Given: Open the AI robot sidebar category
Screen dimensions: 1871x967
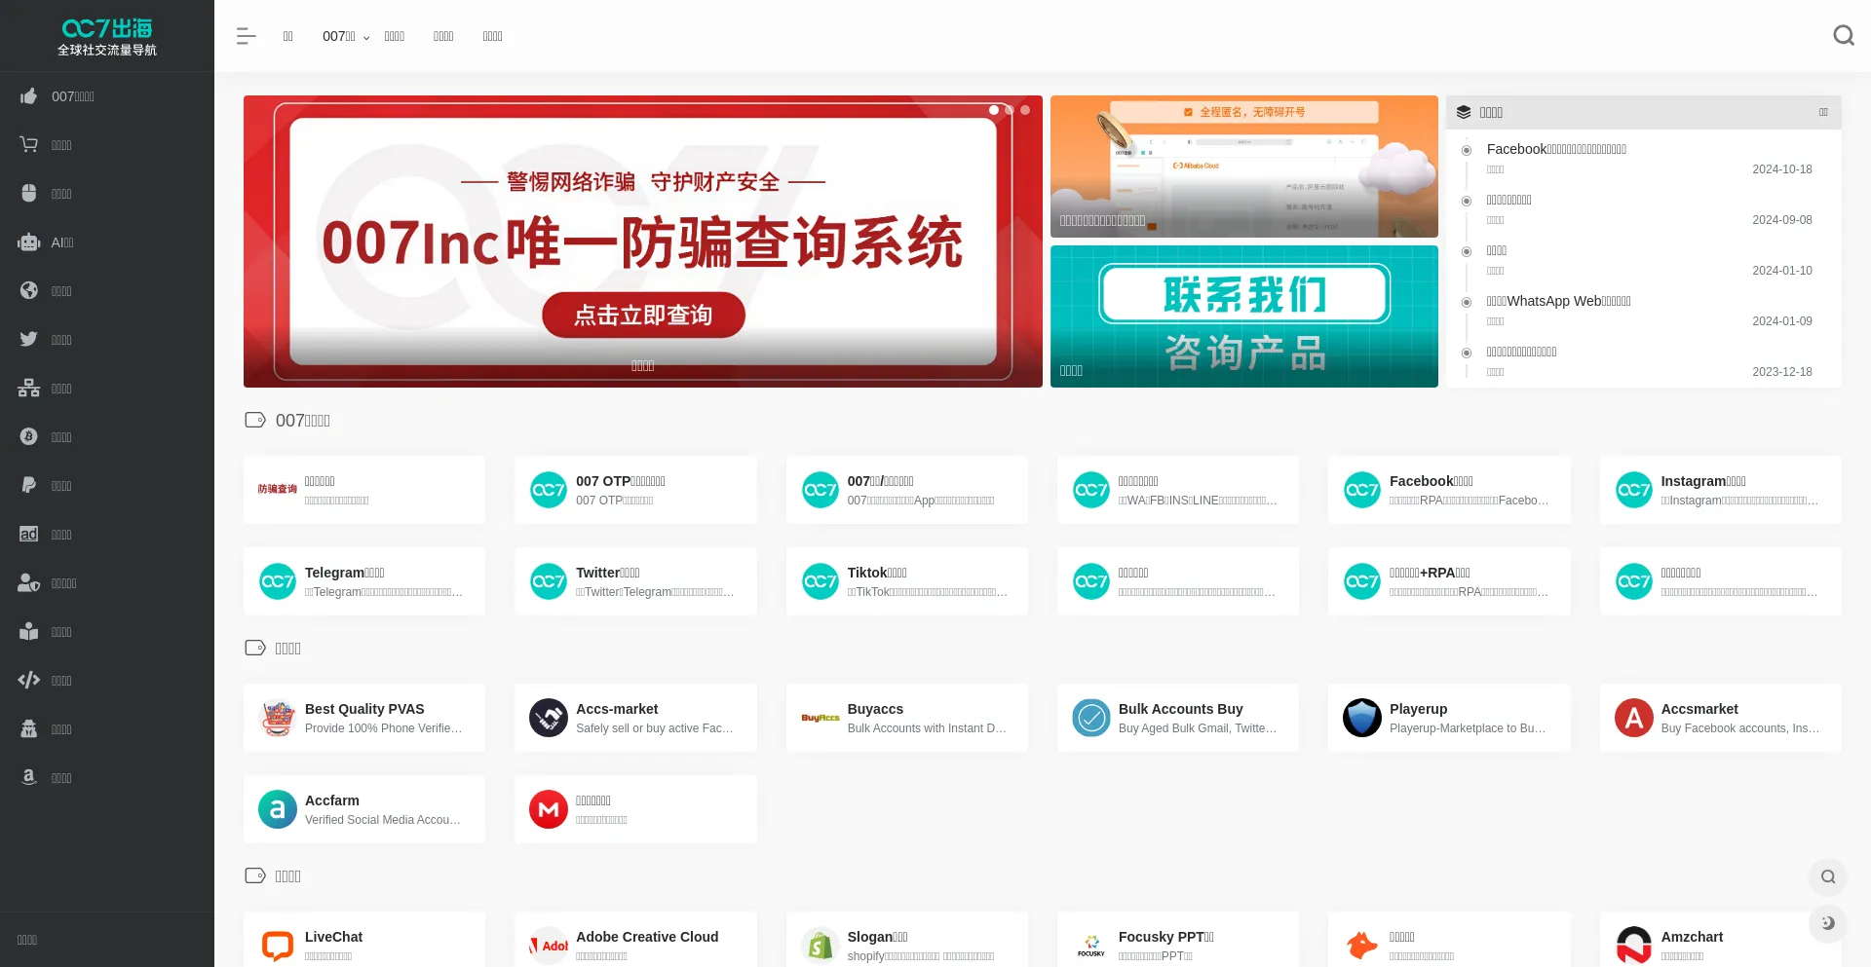Looking at the screenshot, I should pos(29,242).
